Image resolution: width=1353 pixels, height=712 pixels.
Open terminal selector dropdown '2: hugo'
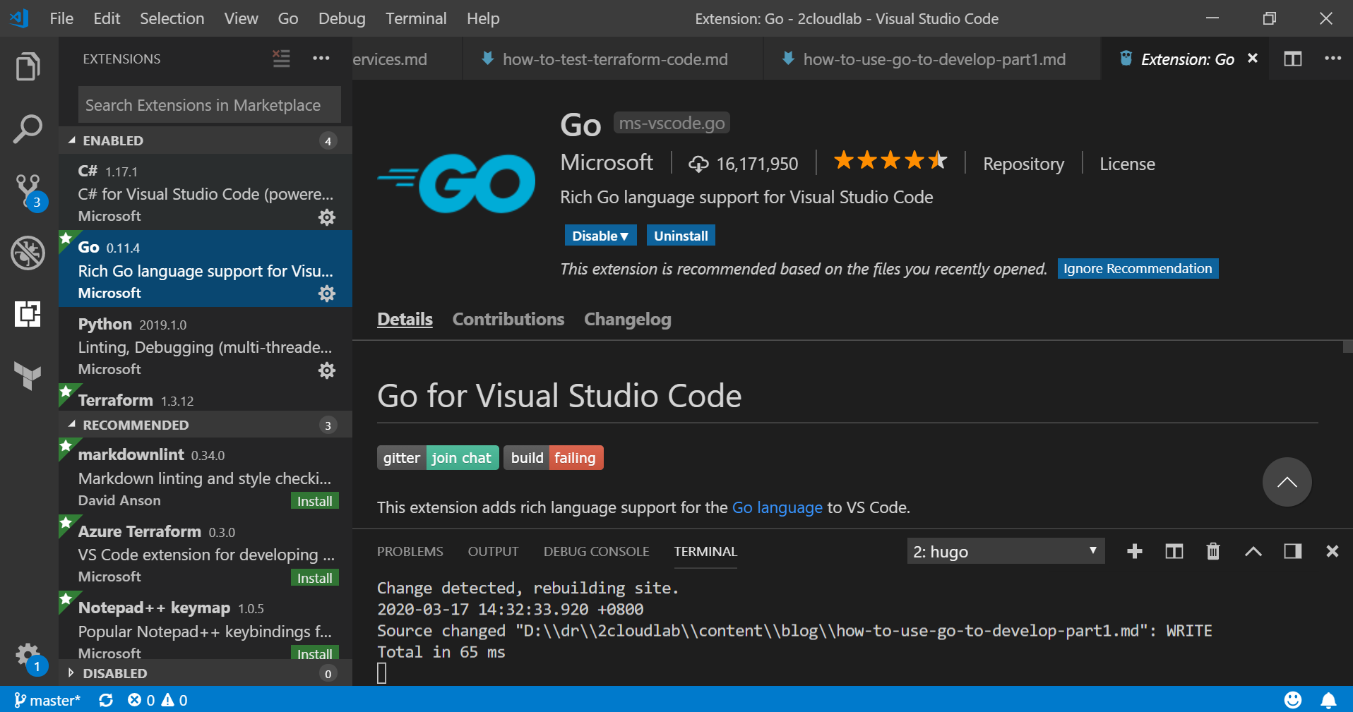click(x=1006, y=551)
